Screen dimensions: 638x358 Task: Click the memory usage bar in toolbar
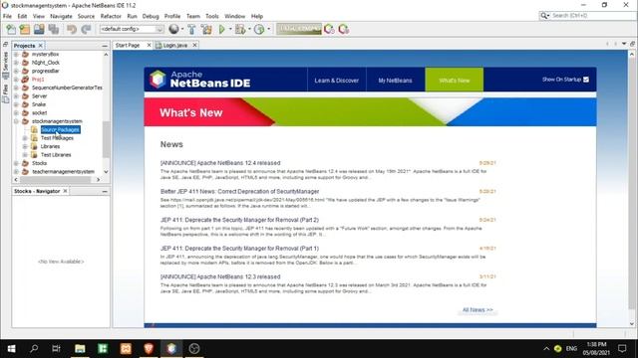click(x=299, y=29)
